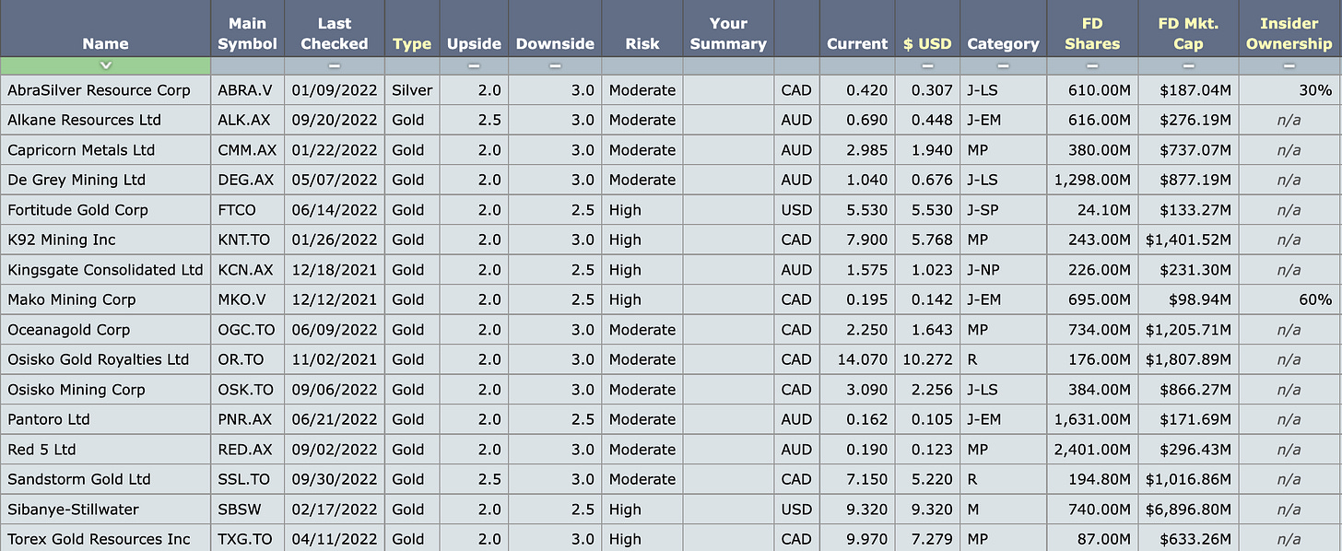Sort by the Risk column header
Viewport: 1342px width, 551px height.
click(642, 43)
